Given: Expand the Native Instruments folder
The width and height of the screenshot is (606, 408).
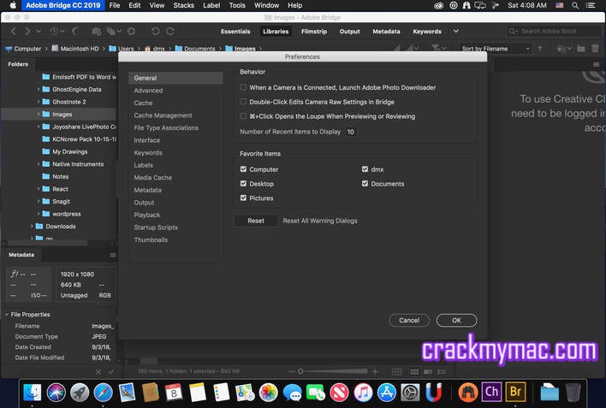Looking at the screenshot, I should click(39, 164).
